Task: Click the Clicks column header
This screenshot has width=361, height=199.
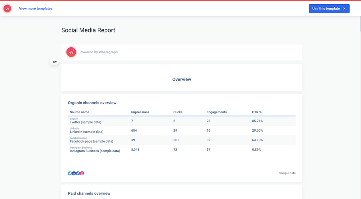Action: (178, 112)
